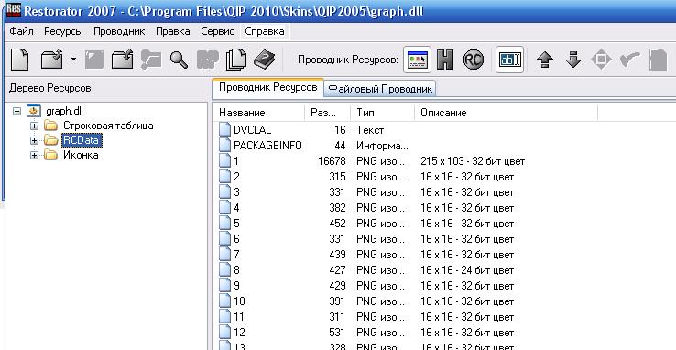
Task: Click the file icon of DVCLAL
Action: pyautogui.click(x=224, y=130)
